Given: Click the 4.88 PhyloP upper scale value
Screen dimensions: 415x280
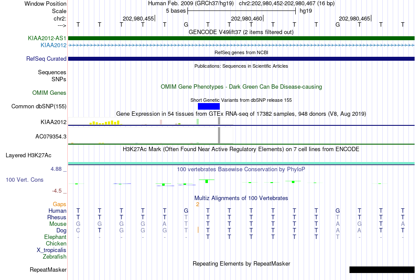Looking at the screenshot, I should pyautogui.click(x=56, y=169).
